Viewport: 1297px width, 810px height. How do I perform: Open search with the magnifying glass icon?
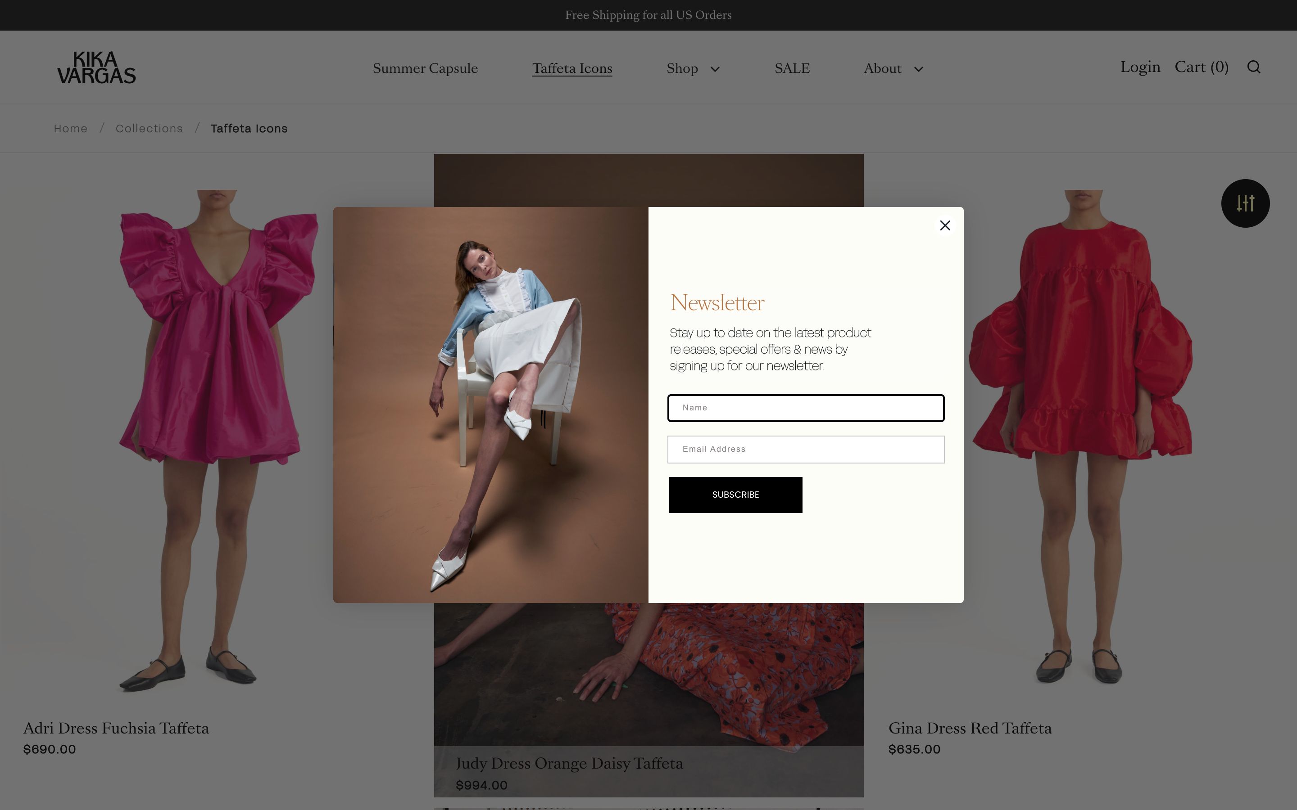[1254, 67]
